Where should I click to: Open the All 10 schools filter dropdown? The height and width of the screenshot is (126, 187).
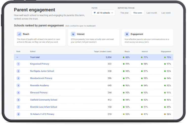click(x=103, y=13)
